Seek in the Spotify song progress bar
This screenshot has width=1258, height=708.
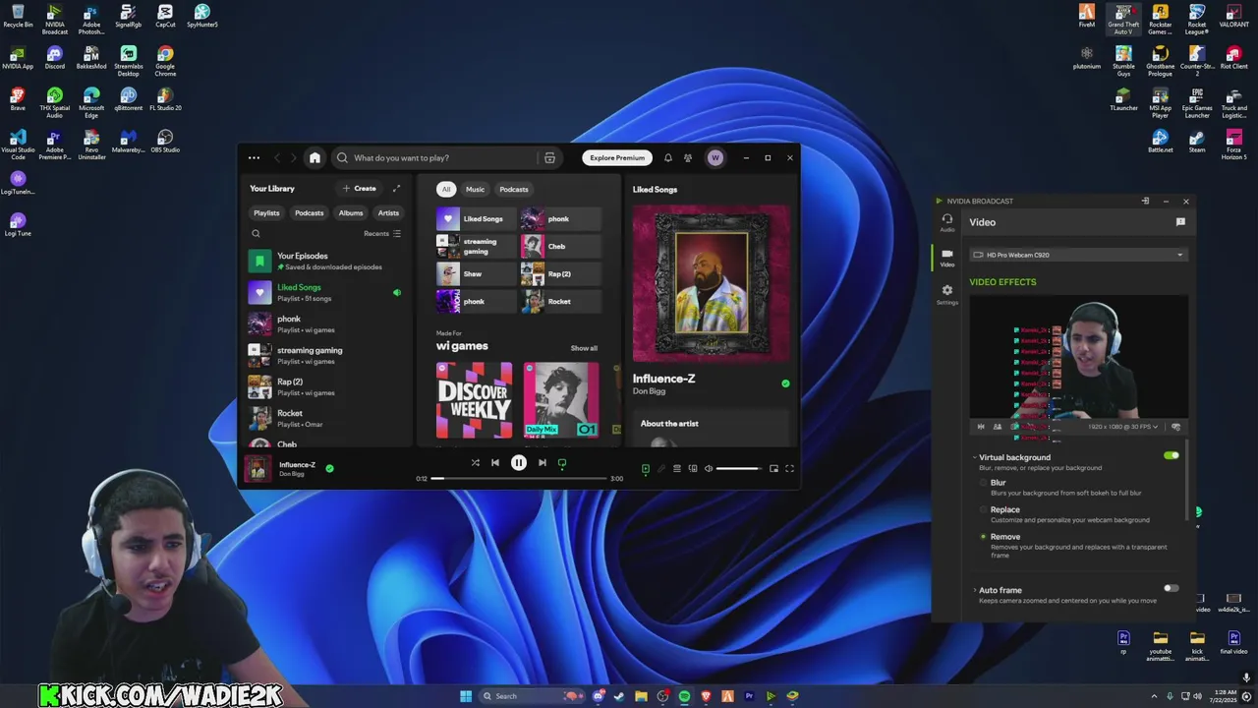[519, 478]
